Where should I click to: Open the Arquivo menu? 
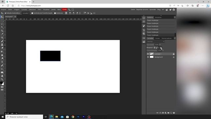[x=4, y=10]
